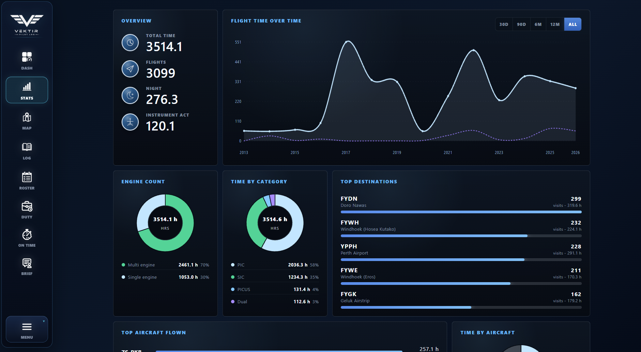Viewport: 641px width, 352px height.
Task: Expand the small chevron above Menu
Action: coord(44,321)
